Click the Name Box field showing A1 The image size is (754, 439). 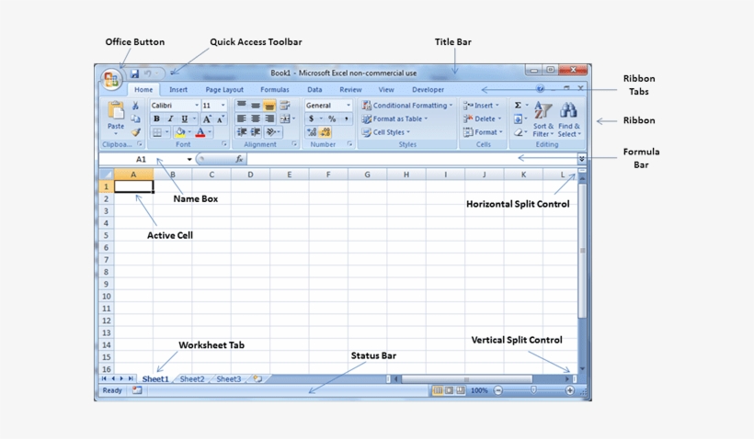(x=141, y=160)
